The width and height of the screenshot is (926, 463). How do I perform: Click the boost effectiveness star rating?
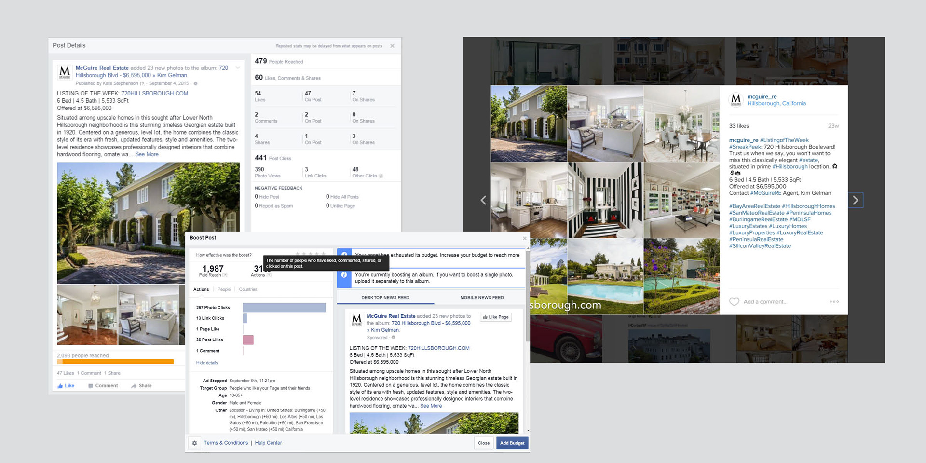(x=311, y=254)
